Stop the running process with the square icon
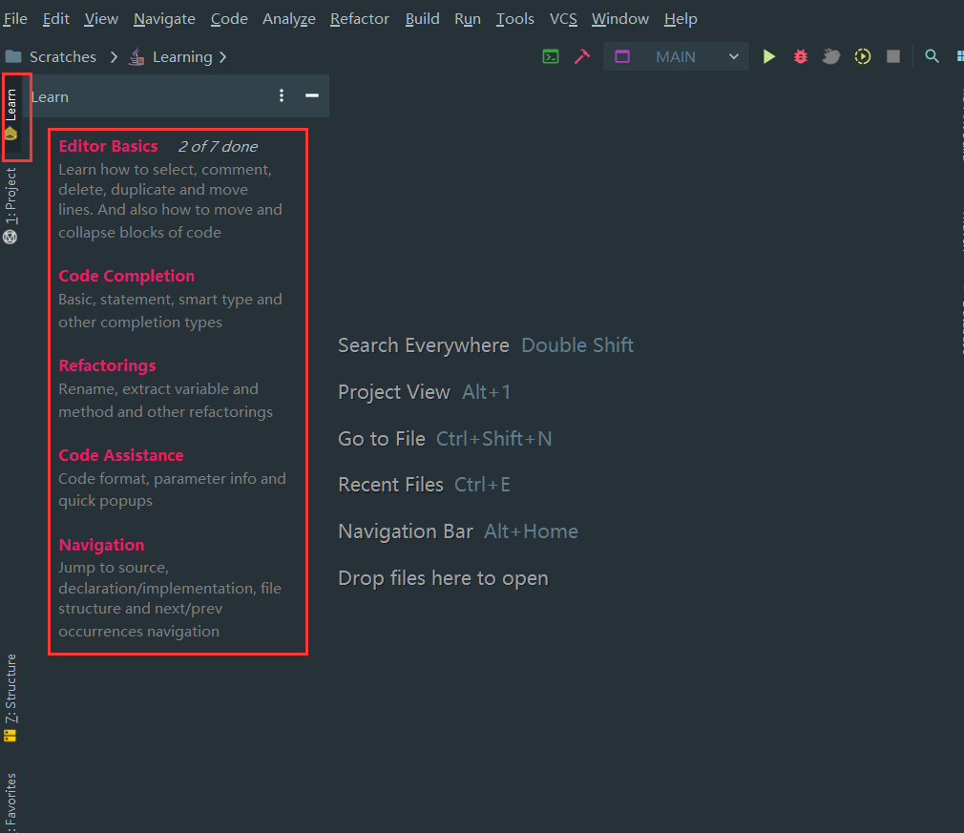This screenshot has width=964, height=833. [x=892, y=56]
